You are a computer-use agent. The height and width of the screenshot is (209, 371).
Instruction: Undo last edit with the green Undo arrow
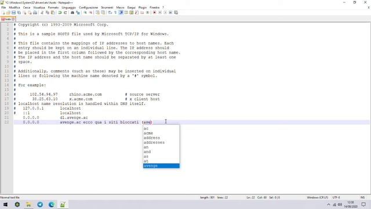pyautogui.click(x=60, y=13)
